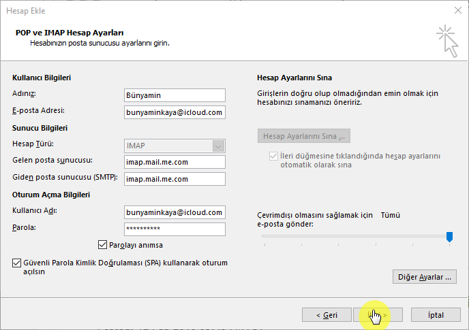
Task: Click the offline mail slider track
Action: pyautogui.click(x=355, y=236)
